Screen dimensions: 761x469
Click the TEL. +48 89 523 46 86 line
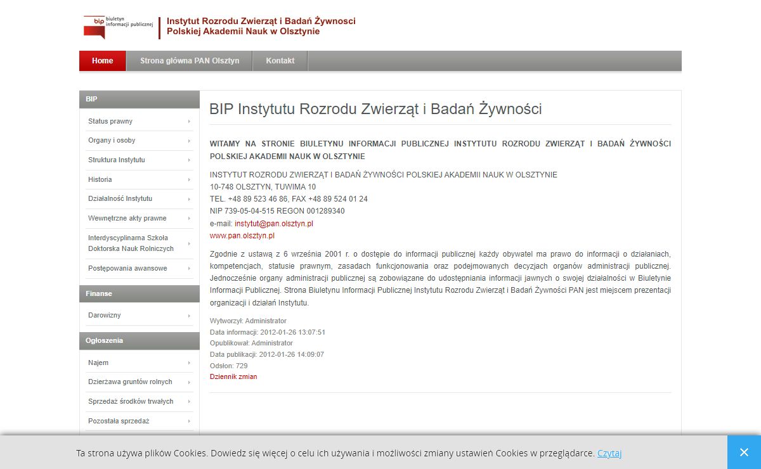tap(289, 199)
